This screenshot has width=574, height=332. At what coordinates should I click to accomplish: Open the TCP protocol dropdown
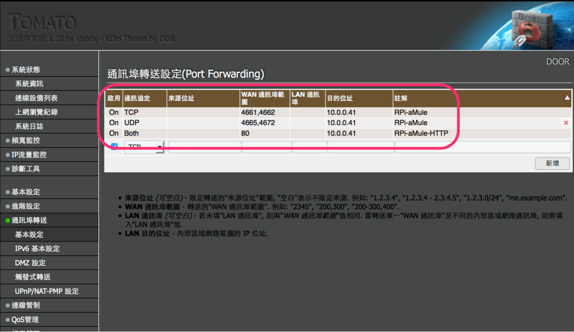[x=144, y=147]
